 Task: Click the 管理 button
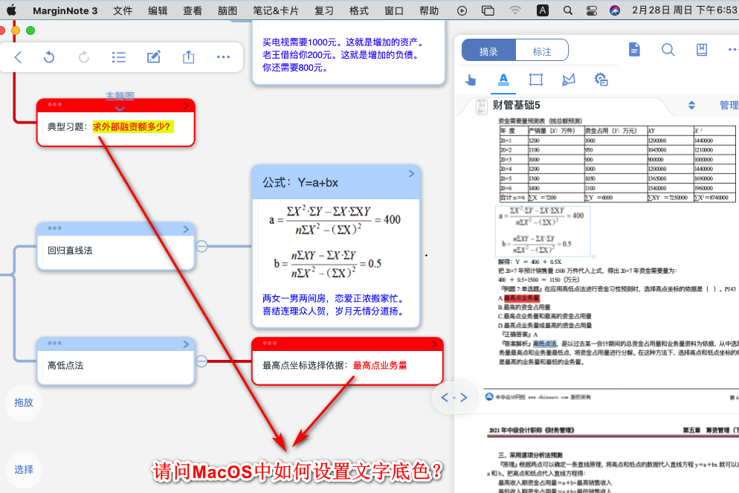pyautogui.click(x=729, y=105)
